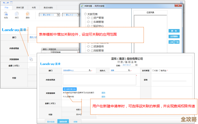Click the 删除 delete icon in the toolbar

tap(28, 14)
